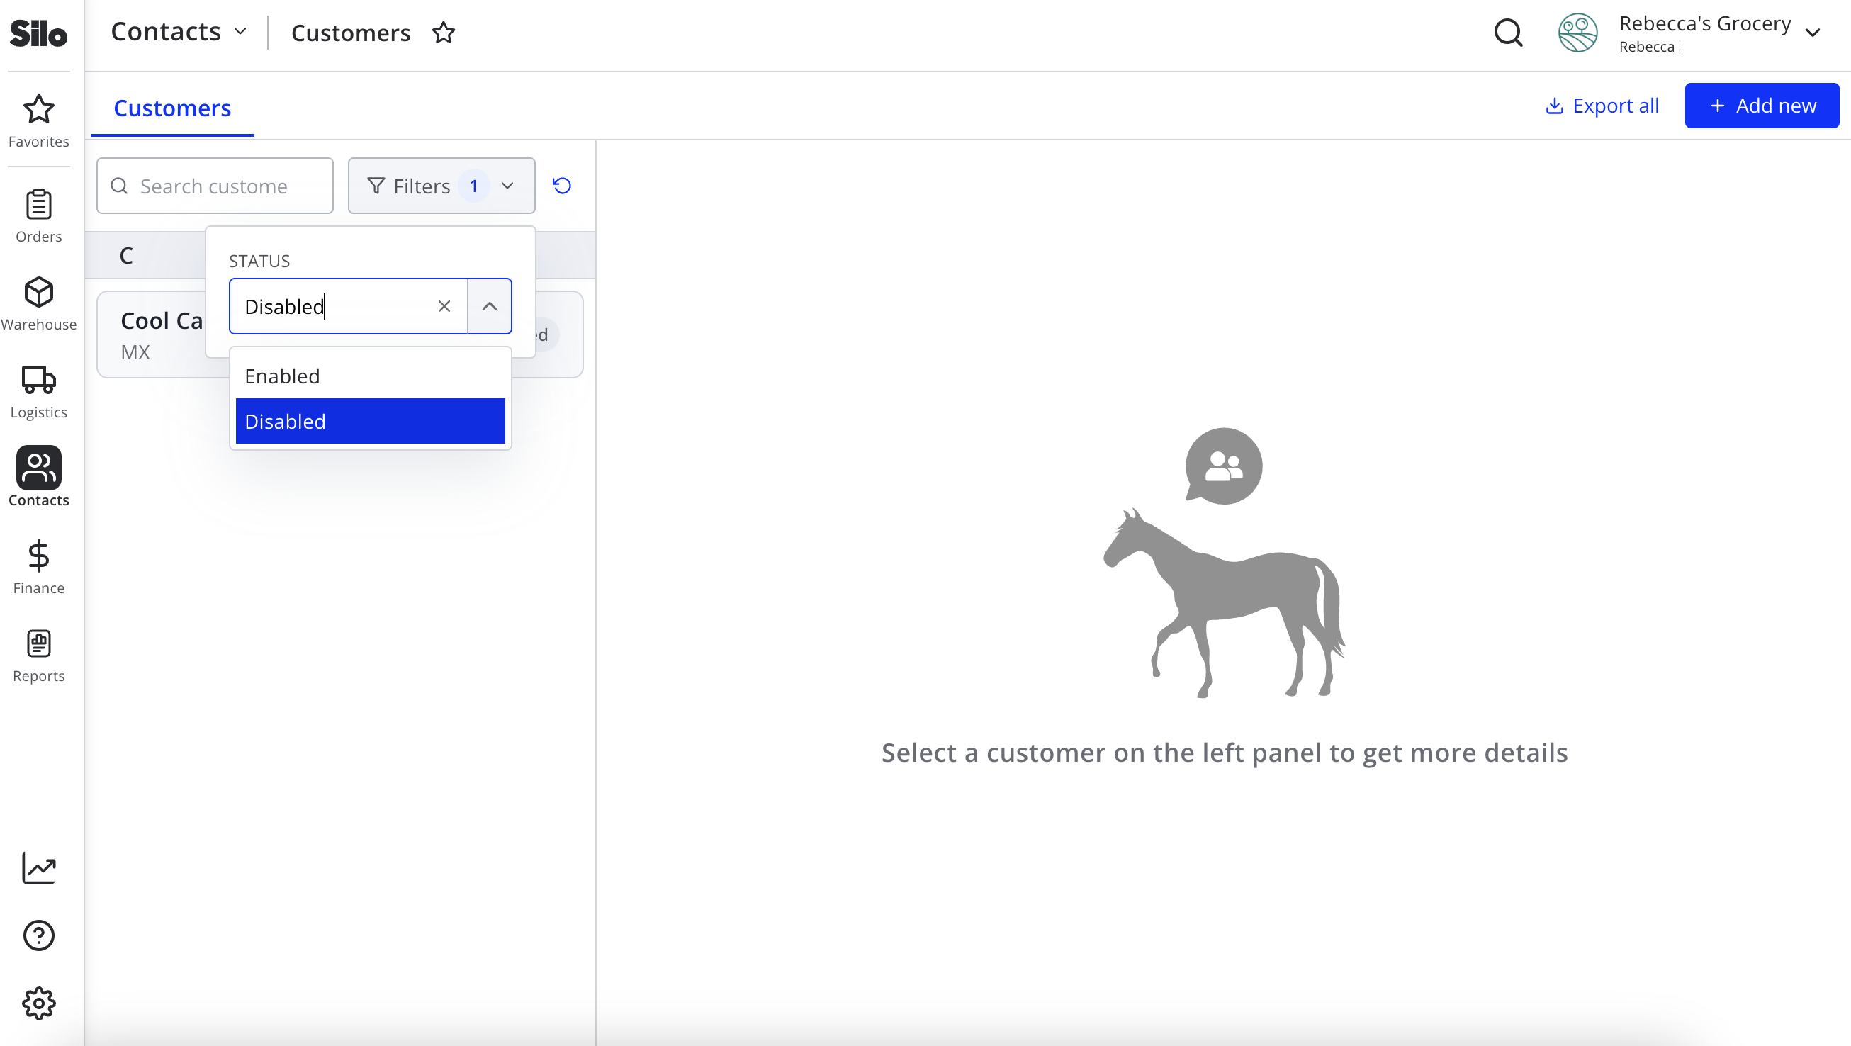The height and width of the screenshot is (1046, 1851).
Task: Collapse the Status combo box chevron
Action: [x=490, y=306]
